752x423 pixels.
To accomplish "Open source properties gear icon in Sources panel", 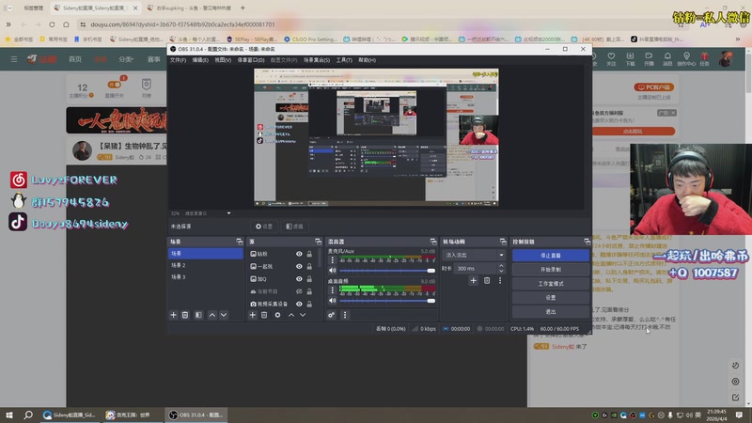I will point(277,315).
